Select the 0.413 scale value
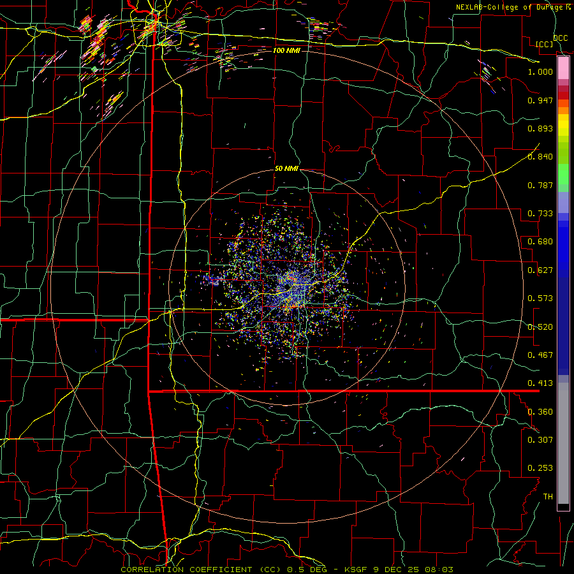Image resolution: width=574 pixels, height=574 pixels. pyautogui.click(x=540, y=383)
